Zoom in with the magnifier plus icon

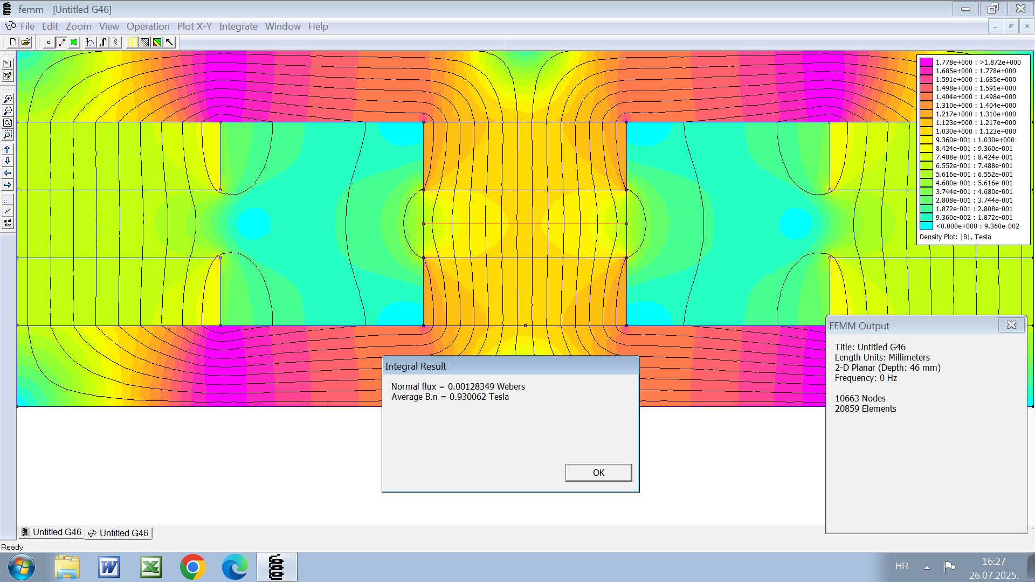pos(8,99)
